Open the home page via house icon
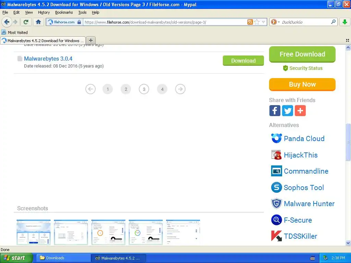 (x=38, y=22)
